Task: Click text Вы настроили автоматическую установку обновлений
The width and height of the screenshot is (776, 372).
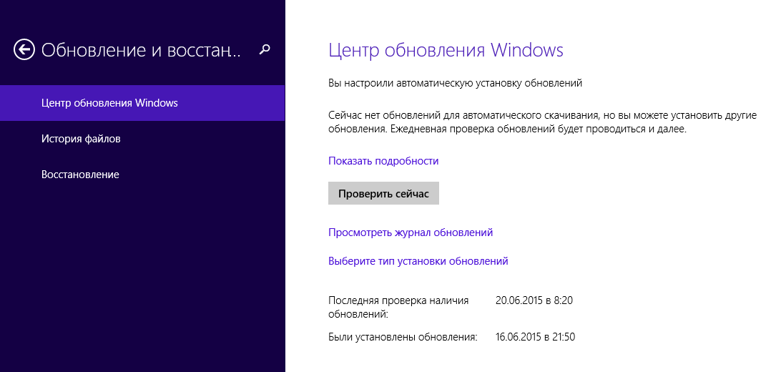Action: [456, 83]
